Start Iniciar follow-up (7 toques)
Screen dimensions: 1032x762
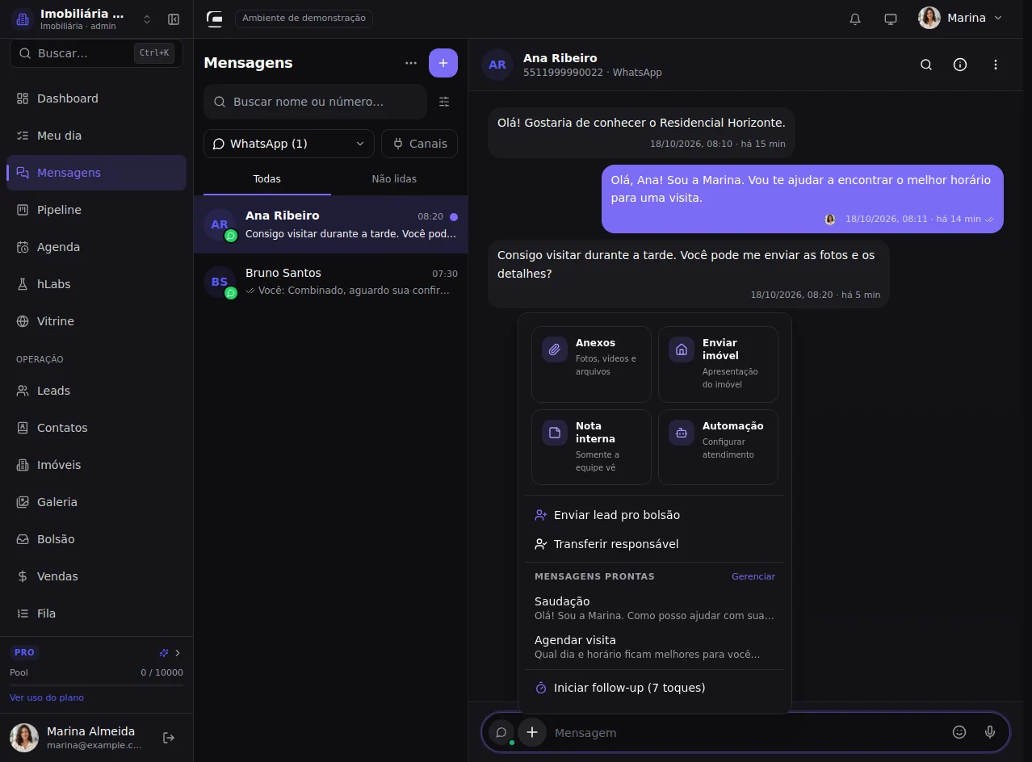tap(654, 688)
